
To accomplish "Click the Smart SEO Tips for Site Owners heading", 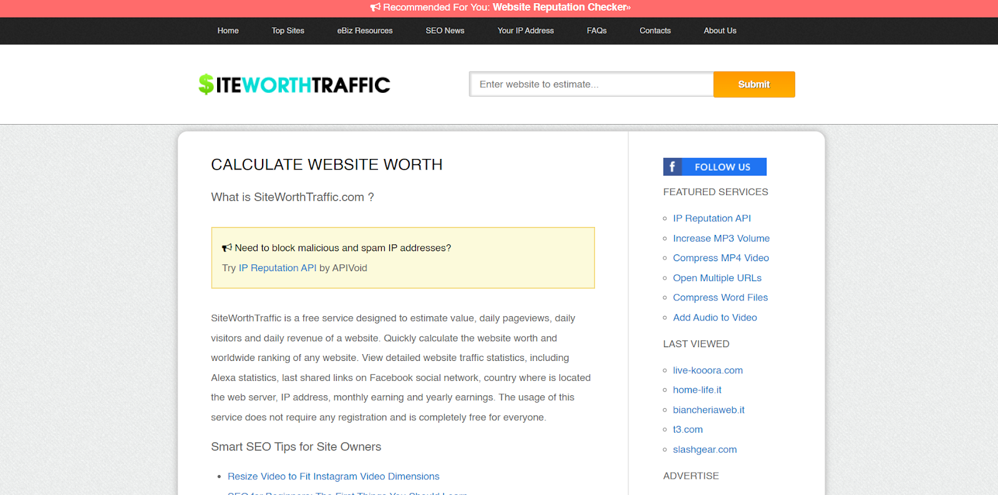I will coord(296,447).
